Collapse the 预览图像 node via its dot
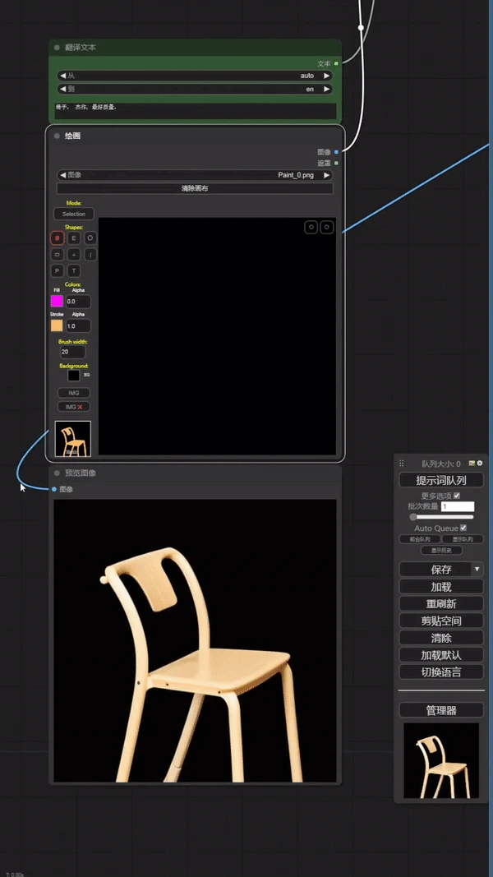The height and width of the screenshot is (877, 493). (57, 473)
